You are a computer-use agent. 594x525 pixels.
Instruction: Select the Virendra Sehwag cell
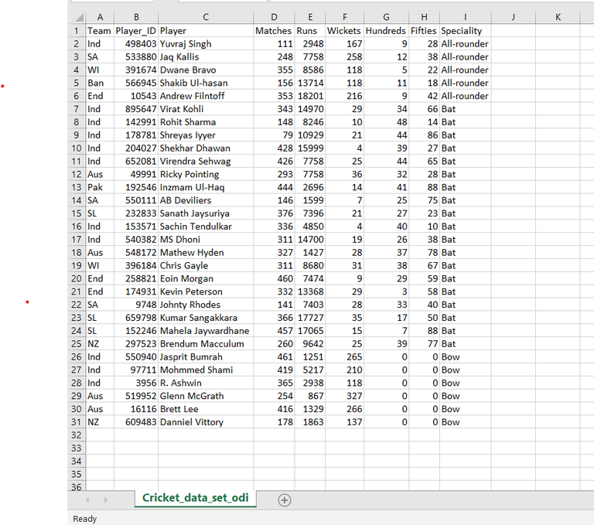point(206,162)
